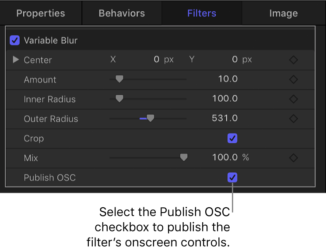The height and width of the screenshot is (252, 326).
Task: Click the Inner Radius slider handle
Action: click(119, 99)
